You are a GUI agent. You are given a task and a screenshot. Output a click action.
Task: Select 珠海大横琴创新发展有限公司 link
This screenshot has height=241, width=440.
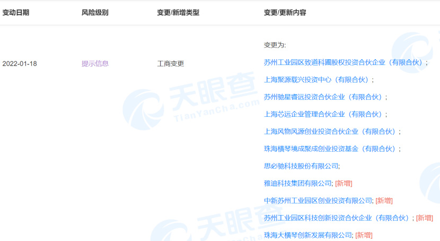[307, 235]
